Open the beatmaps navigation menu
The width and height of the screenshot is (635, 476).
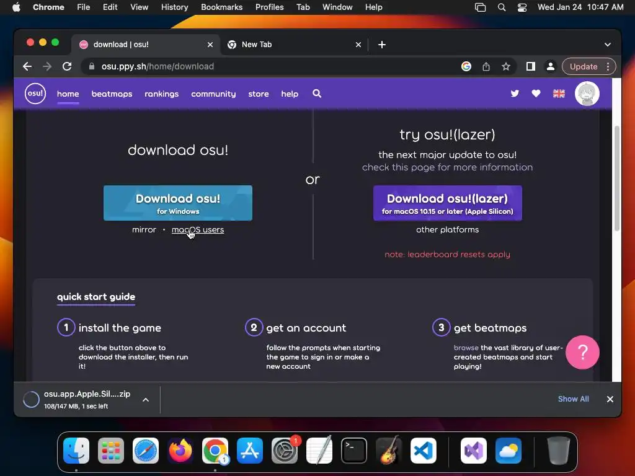[x=112, y=94]
